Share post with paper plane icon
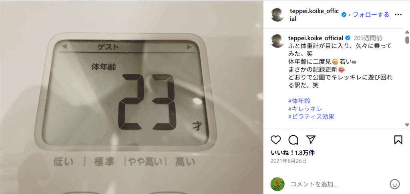 [311, 140]
